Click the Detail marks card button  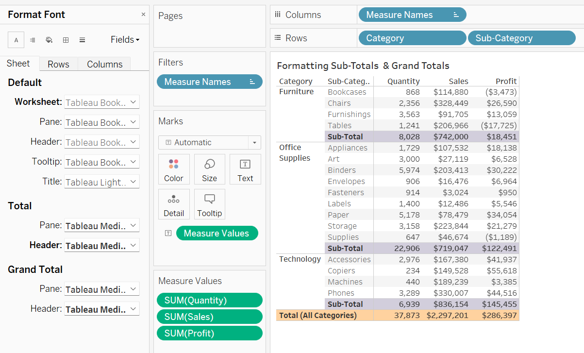click(174, 204)
